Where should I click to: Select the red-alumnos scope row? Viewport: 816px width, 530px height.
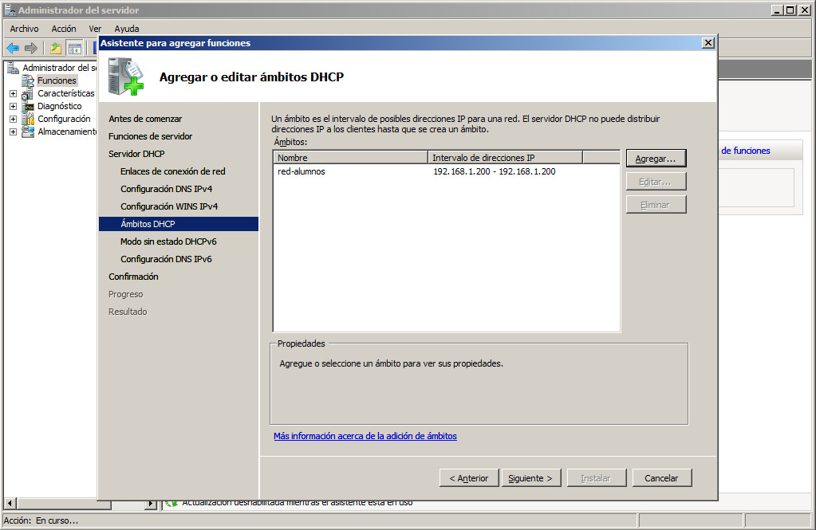[302, 171]
